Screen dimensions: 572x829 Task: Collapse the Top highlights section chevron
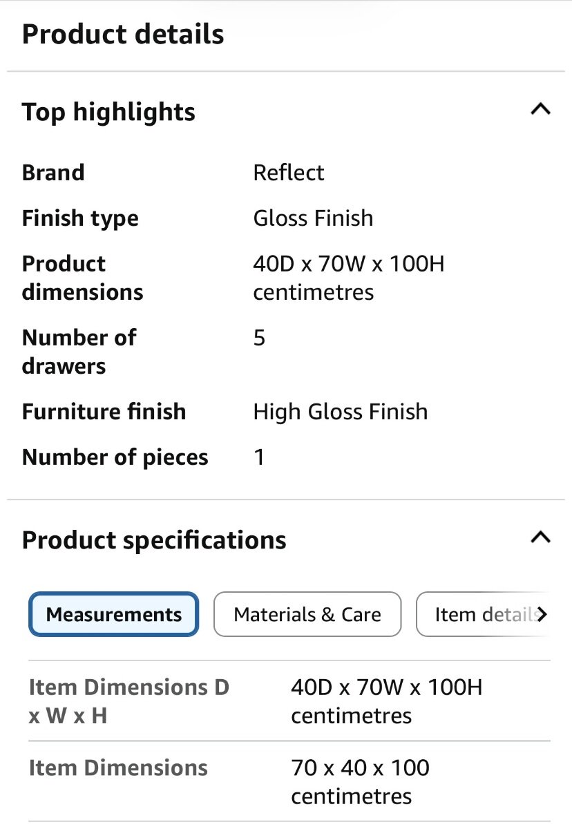click(540, 109)
